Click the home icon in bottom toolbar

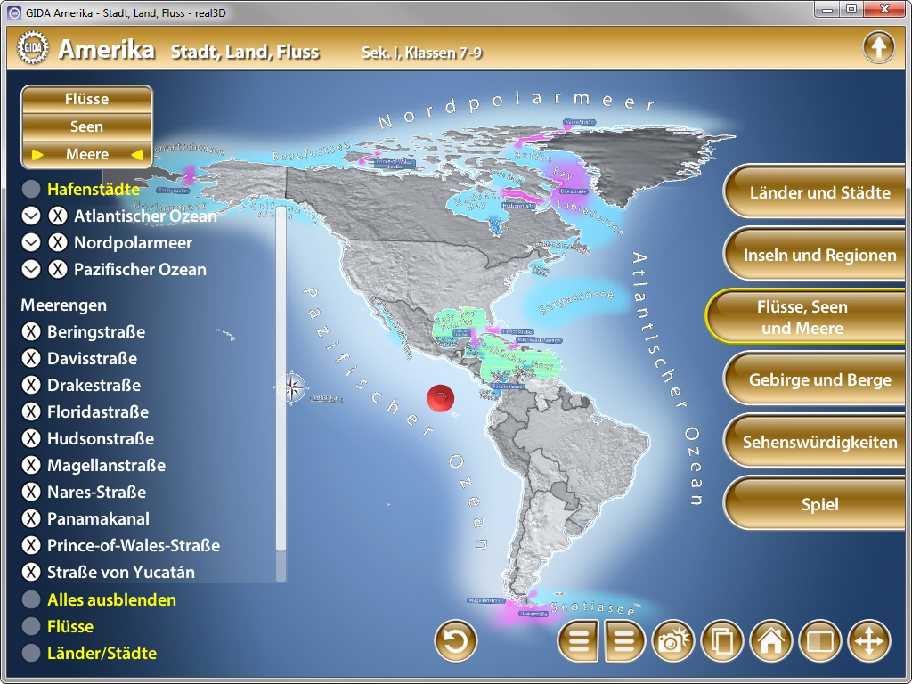[771, 641]
